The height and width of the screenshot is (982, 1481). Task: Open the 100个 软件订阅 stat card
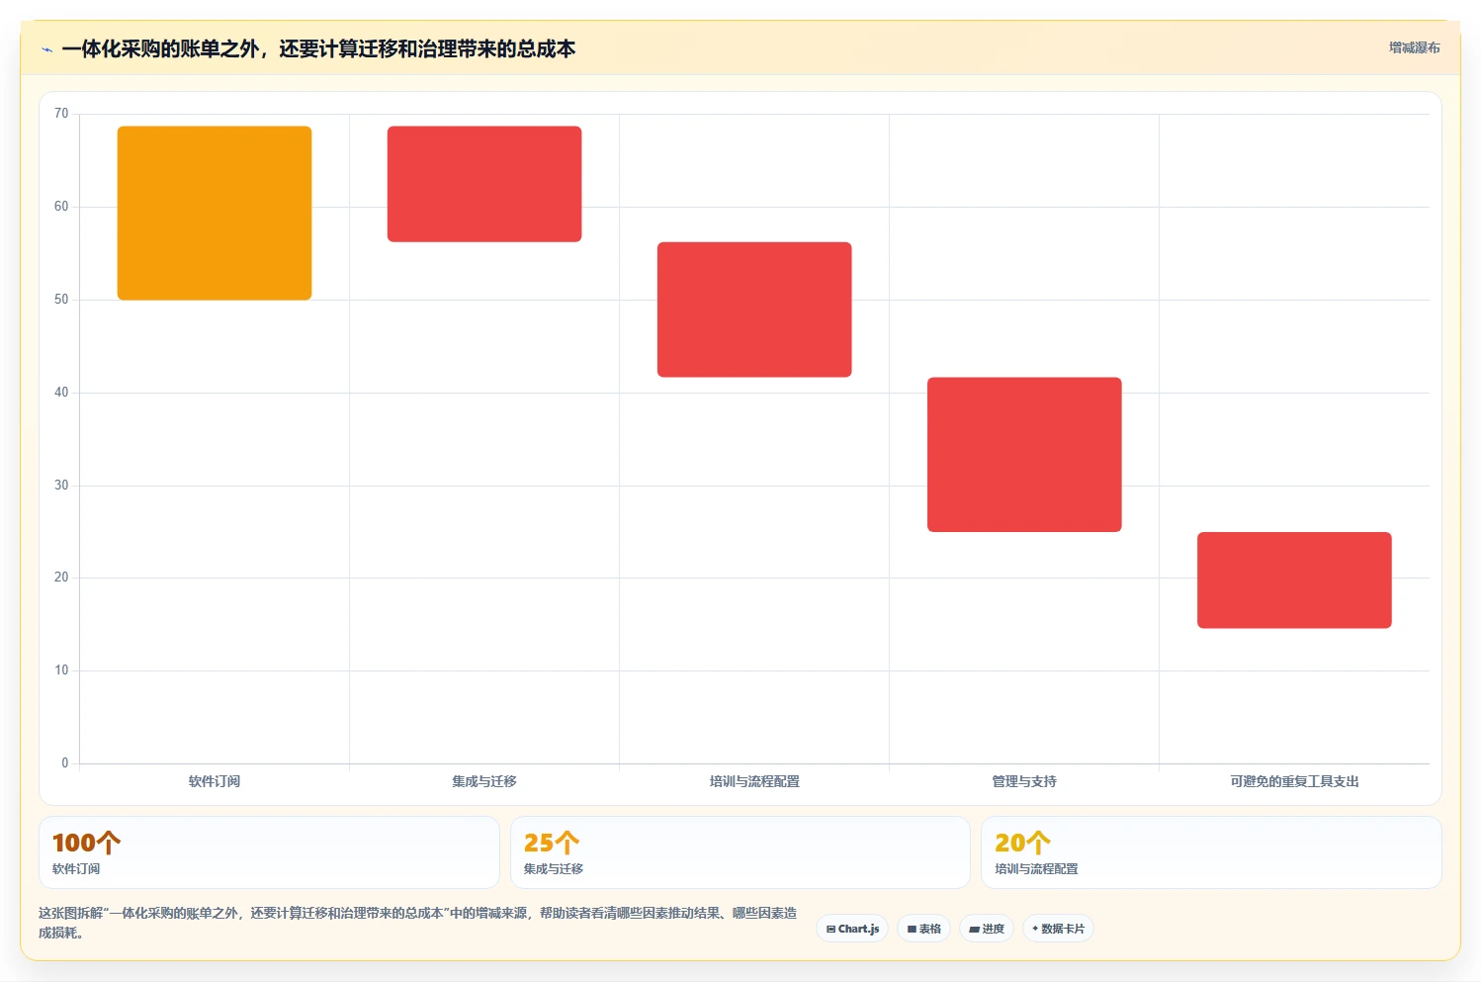[x=269, y=852]
